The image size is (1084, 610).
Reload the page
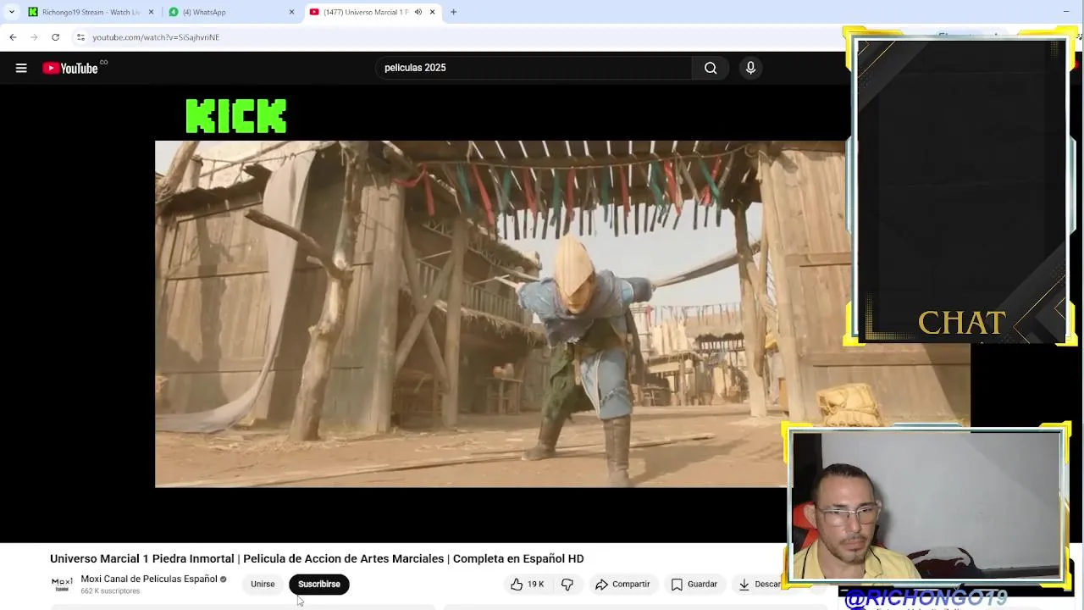pos(55,37)
